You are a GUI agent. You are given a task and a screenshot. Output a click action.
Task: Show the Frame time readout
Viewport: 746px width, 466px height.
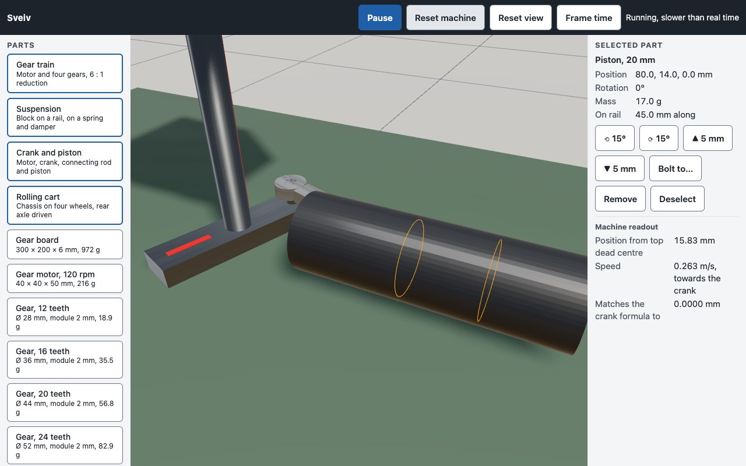pyautogui.click(x=589, y=17)
